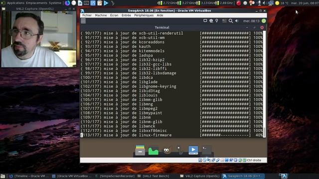Click the host clock mer. 20 juin
The image size is (319, 179).
305,3
